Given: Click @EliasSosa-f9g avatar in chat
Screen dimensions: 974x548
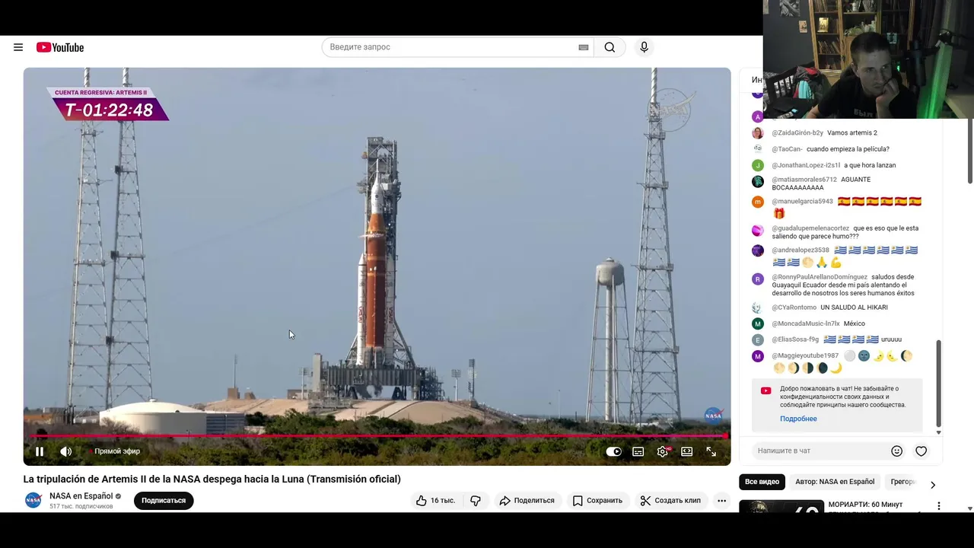Looking at the screenshot, I should click(x=757, y=339).
